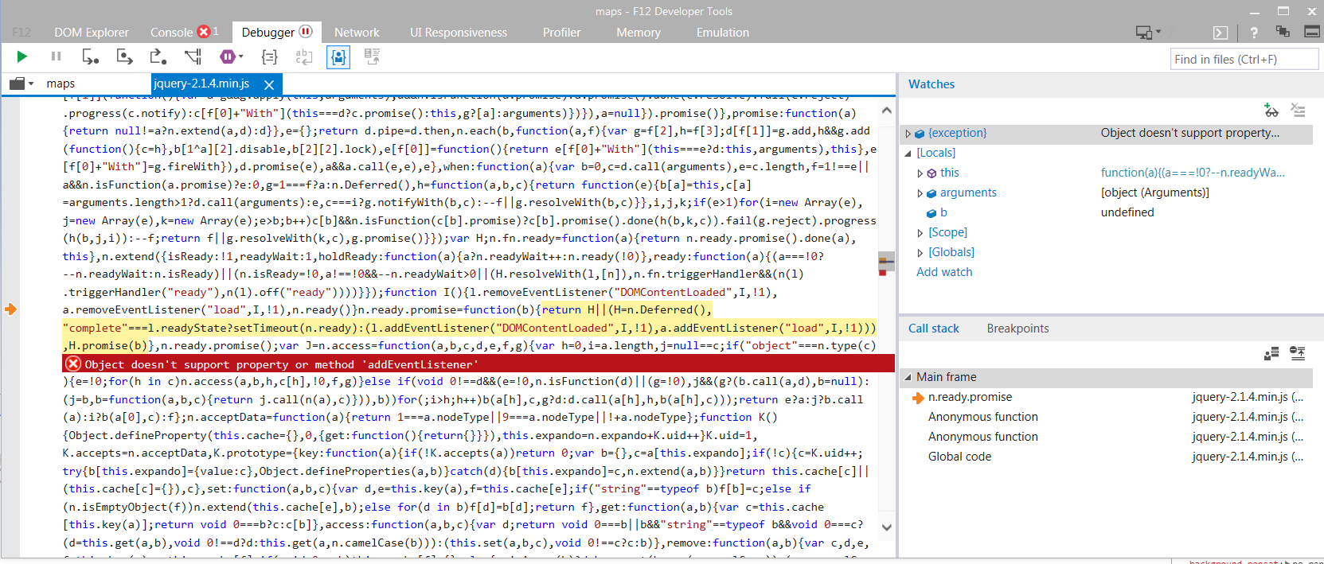Click the 'Object doesn't support property...' value
The image size is (1324, 564).
click(1190, 133)
